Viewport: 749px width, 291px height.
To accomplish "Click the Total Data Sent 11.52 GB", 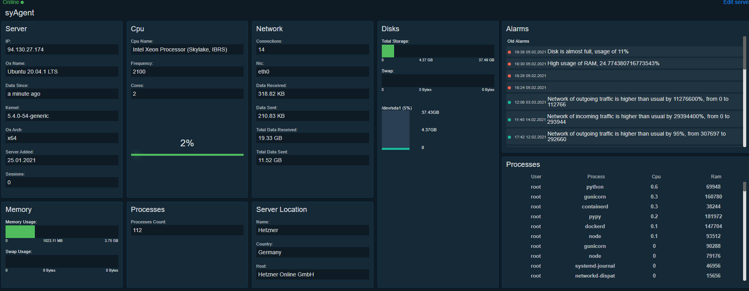I will pyautogui.click(x=313, y=160).
